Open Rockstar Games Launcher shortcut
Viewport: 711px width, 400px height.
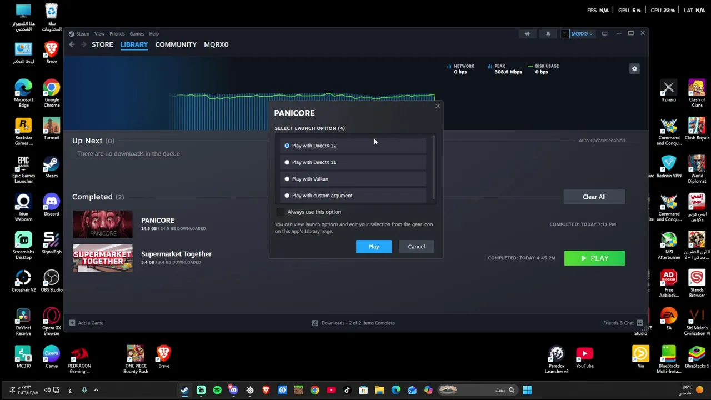[23, 132]
